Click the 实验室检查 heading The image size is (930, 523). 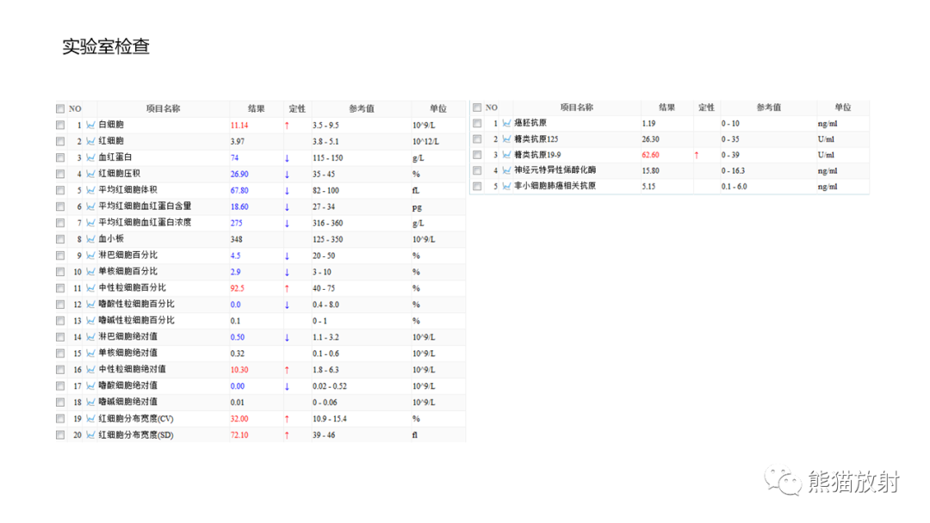pos(106,46)
